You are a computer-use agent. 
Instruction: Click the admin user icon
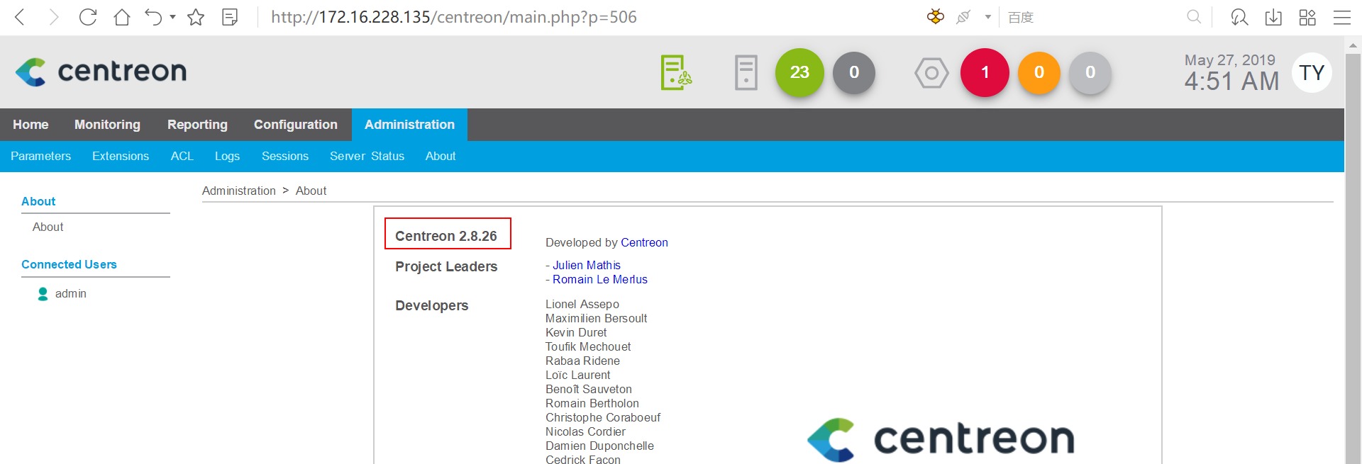pos(43,293)
